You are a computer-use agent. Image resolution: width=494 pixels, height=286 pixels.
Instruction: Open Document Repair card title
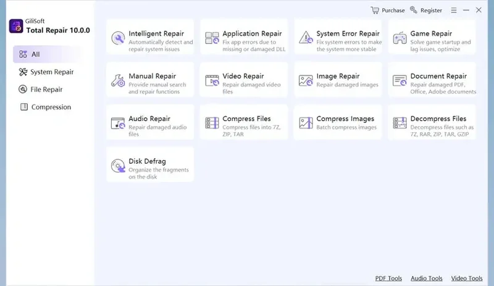click(x=438, y=76)
